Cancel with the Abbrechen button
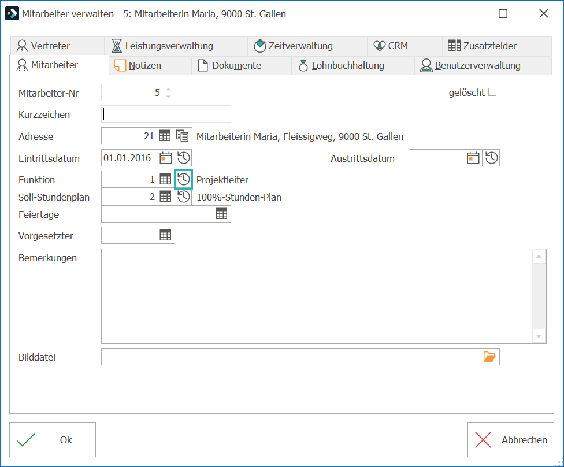The height and width of the screenshot is (467, 564). (511, 440)
